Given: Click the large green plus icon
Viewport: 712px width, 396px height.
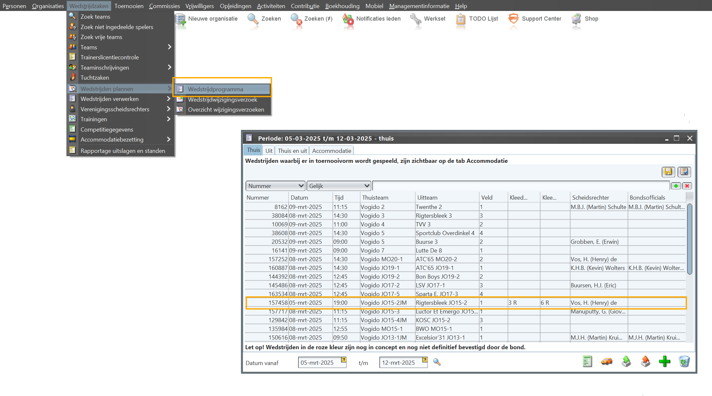Looking at the screenshot, I should [x=665, y=362].
